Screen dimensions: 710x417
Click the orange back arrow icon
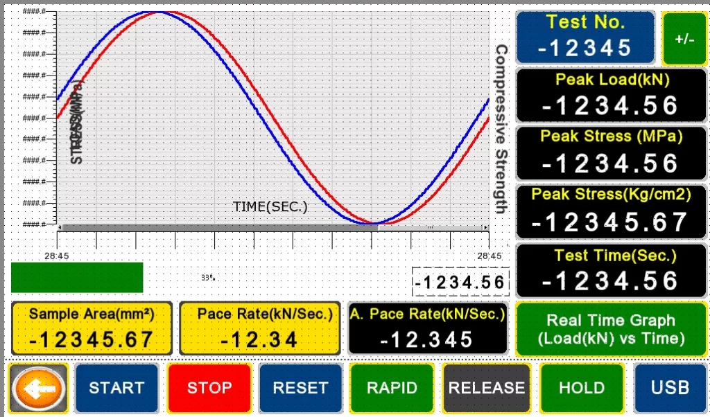tap(38, 388)
